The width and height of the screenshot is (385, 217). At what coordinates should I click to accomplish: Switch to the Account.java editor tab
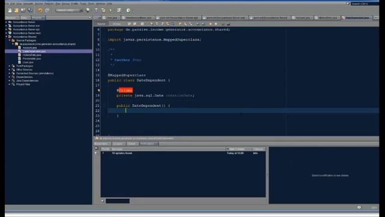[303, 18]
